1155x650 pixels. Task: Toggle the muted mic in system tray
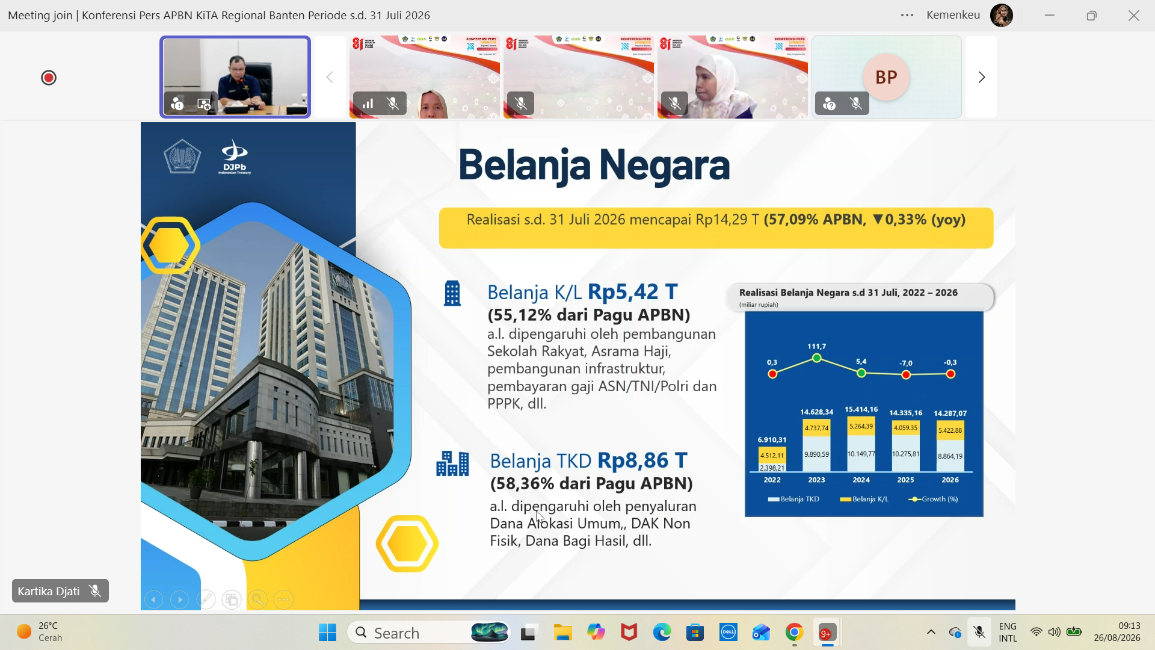979,632
